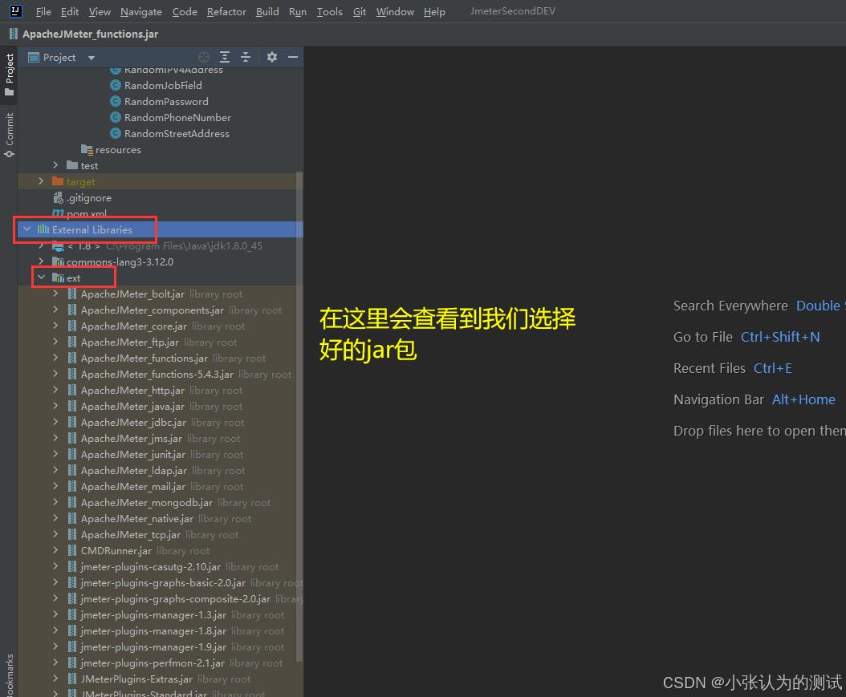
Task: Collapse the External Libraries node
Action: pos(27,229)
